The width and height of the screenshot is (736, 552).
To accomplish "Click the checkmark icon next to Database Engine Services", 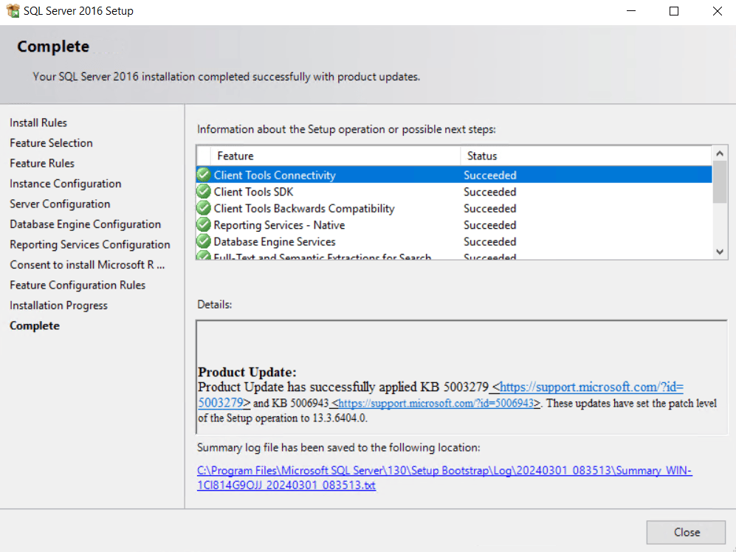I will [203, 241].
